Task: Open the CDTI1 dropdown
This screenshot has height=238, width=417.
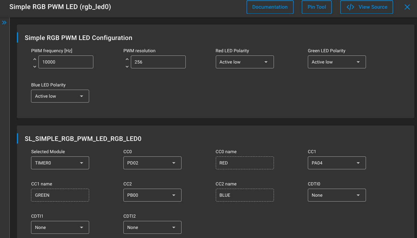Action: point(60,227)
